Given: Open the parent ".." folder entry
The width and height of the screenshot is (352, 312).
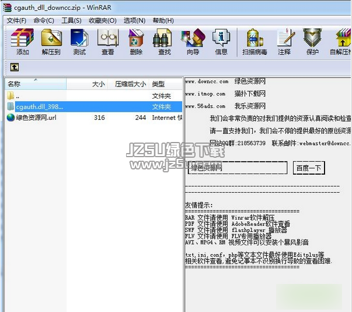Looking at the screenshot, I should click(x=18, y=96).
